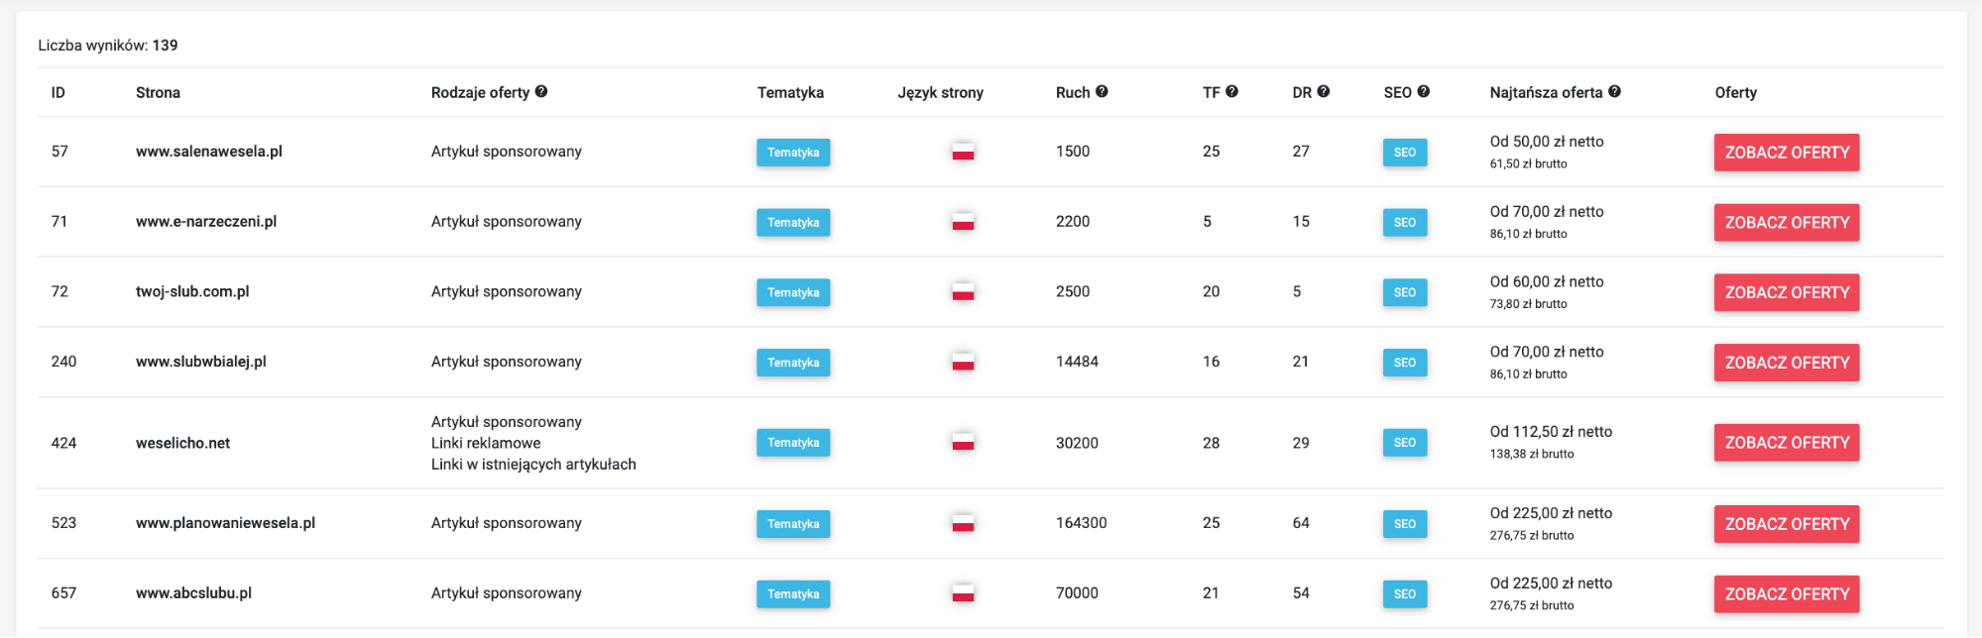Click ZOBACZ OFERTY for twoj-slub.com.pl
This screenshot has height=638, width=1982.
(x=1787, y=292)
